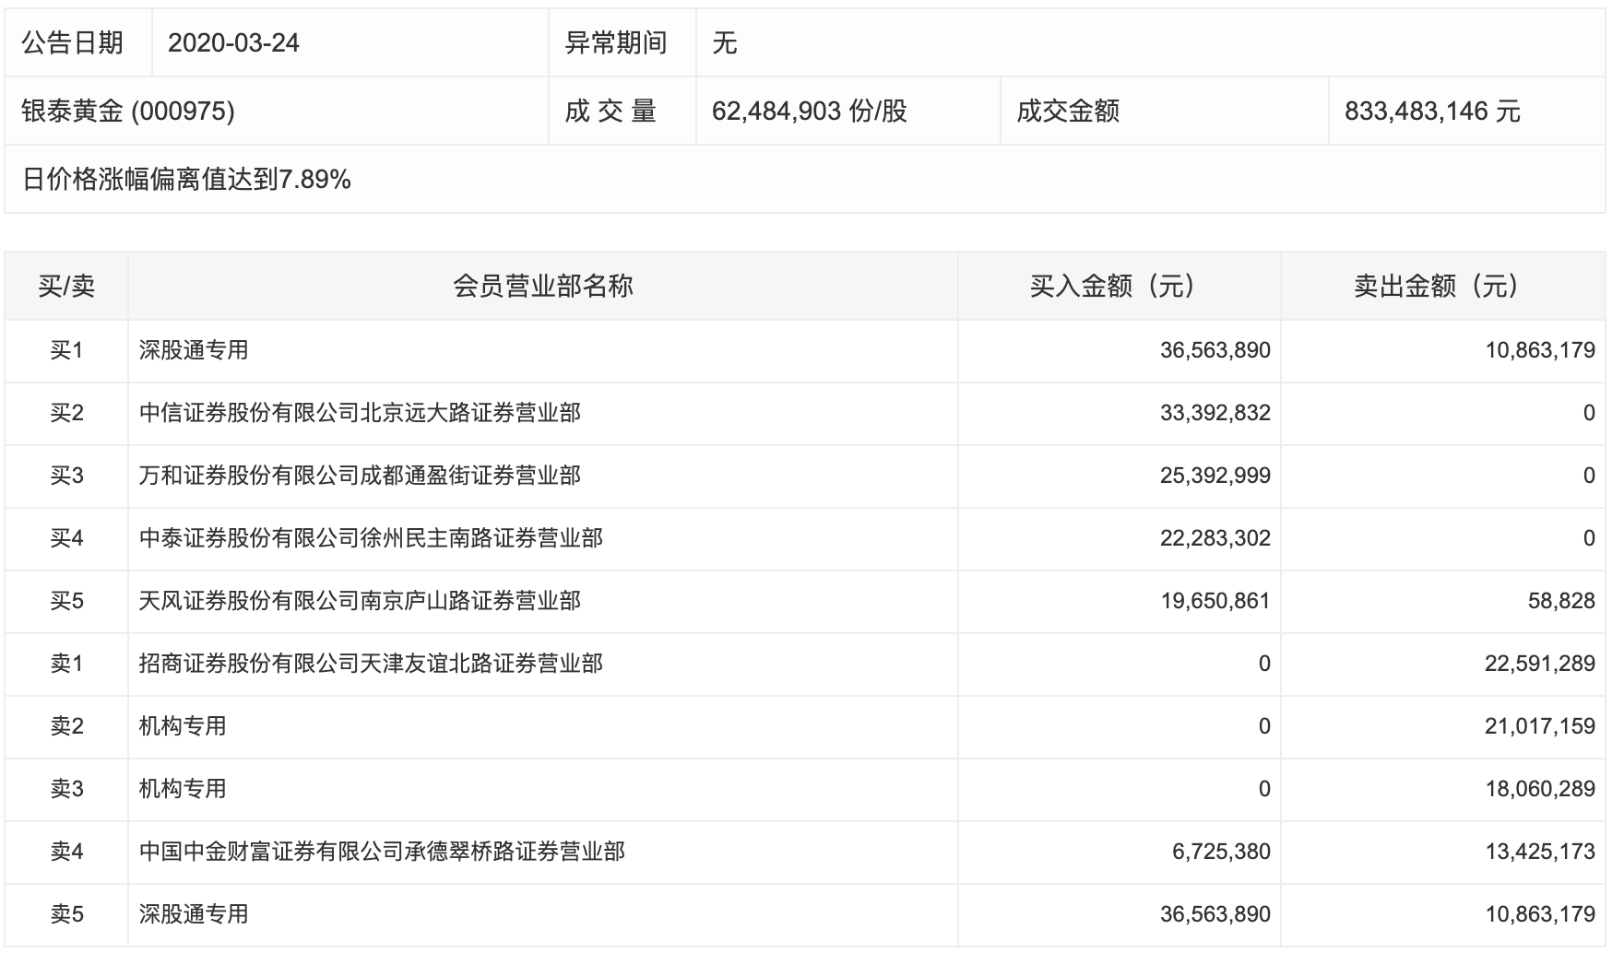The width and height of the screenshot is (1612, 953).
Task: Select stock name 银泰黄金 (000975)
Action: 127,112
